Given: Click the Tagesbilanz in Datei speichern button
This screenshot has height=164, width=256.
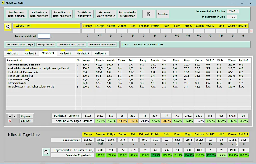Looking at the screenshot, I should [x=62, y=14].
